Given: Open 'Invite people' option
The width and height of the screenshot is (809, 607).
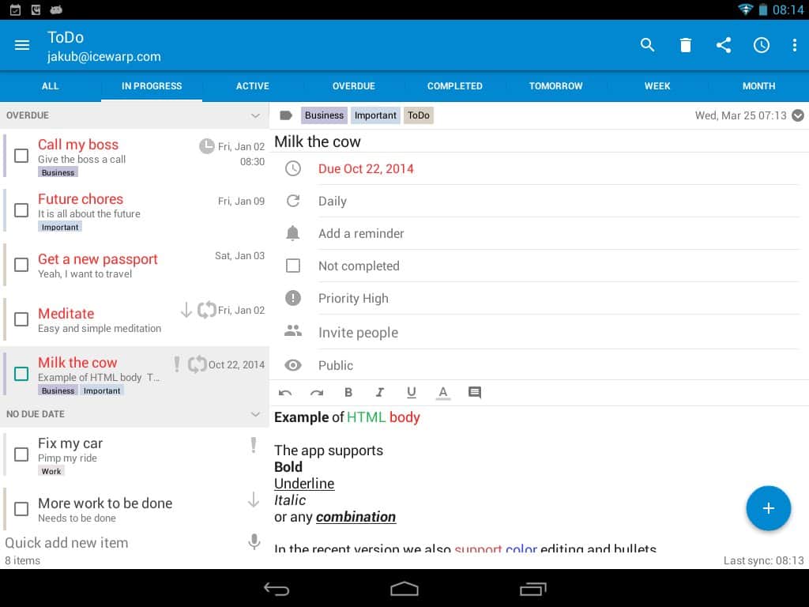Looking at the screenshot, I should [x=358, y=333].
